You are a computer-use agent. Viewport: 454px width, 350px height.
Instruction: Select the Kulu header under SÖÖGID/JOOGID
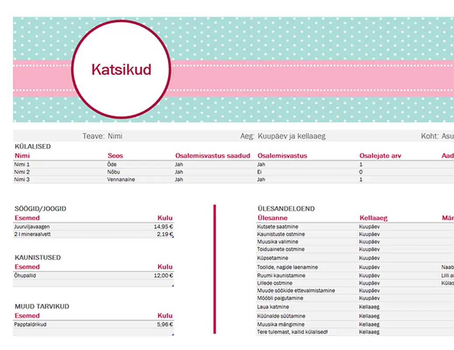click(x=165, y=218)
